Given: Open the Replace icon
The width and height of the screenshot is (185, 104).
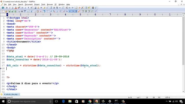Looking at the screenshot, I should tap(54, 11).
